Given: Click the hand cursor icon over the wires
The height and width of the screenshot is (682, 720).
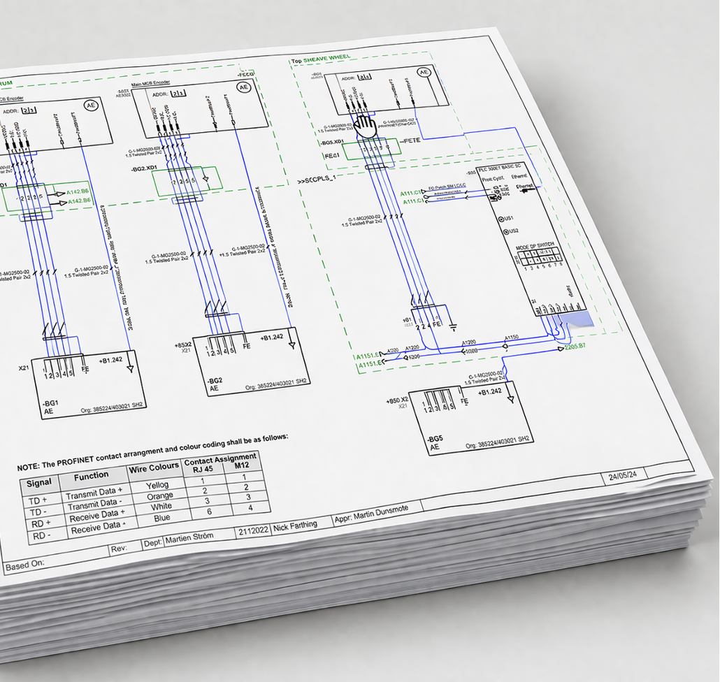Looking at the screenshot, I should [364, 127].
